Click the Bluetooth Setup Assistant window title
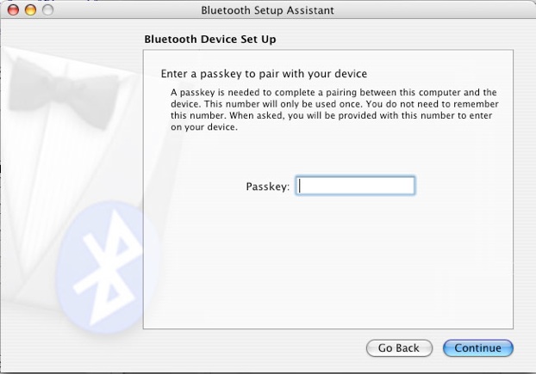This screenshot has width=536, height=374. pos(267,10)
